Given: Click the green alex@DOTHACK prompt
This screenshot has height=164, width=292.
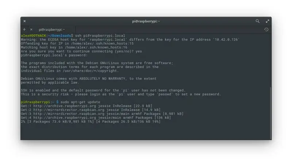Looking at the screenshot, I should coord(33,35).
